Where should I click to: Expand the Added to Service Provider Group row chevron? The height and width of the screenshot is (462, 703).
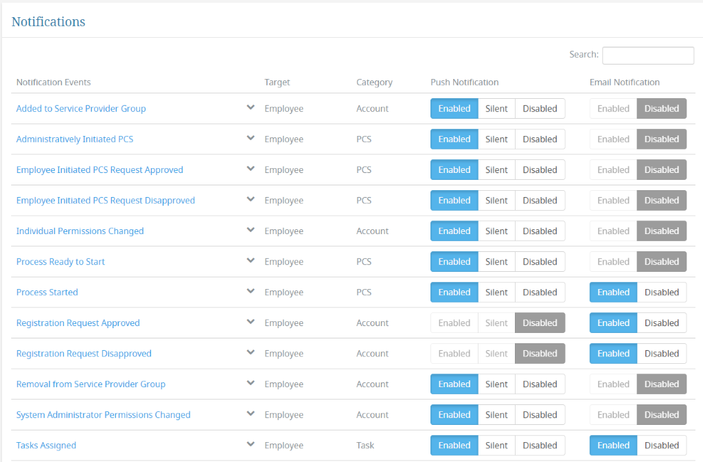[x=251, y=108]
